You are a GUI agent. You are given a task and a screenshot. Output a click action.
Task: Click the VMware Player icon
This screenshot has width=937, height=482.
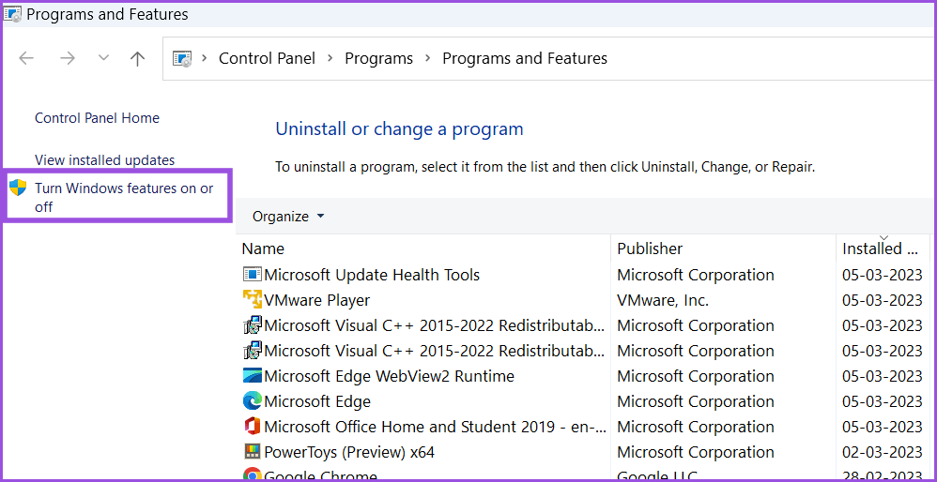253,300
